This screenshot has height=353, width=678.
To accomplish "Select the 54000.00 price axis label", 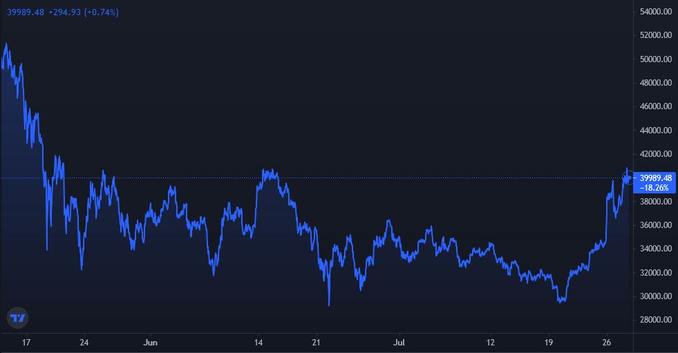I will tap(655, 12).
